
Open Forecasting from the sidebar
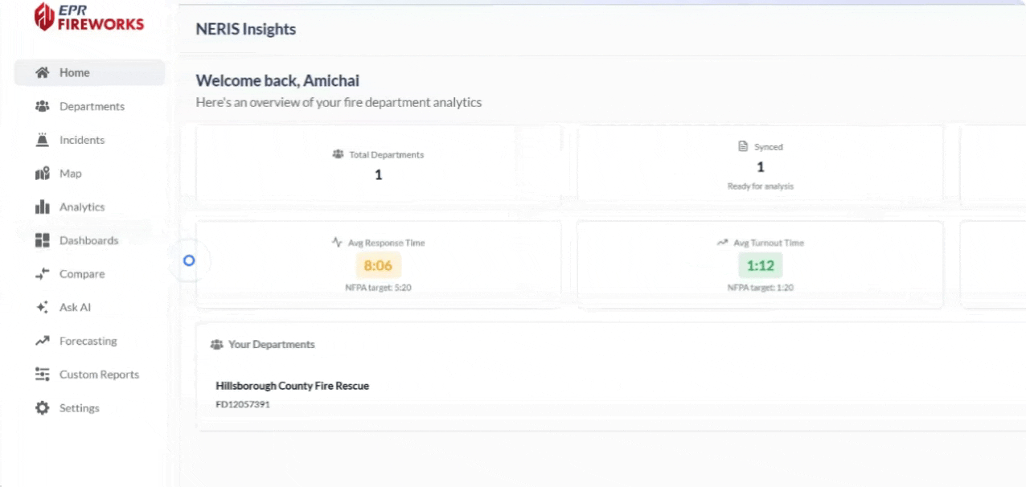(89, 342)
